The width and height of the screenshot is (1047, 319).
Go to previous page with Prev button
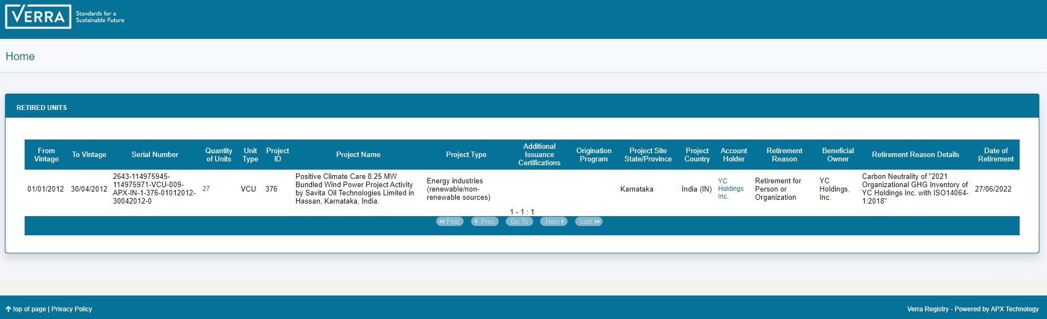(484, 222)
